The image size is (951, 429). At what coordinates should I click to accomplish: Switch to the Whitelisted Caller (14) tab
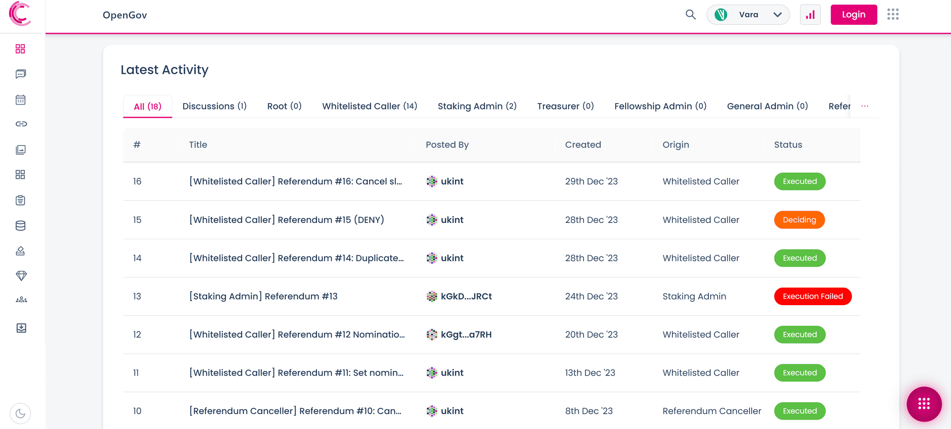(370, 107)
